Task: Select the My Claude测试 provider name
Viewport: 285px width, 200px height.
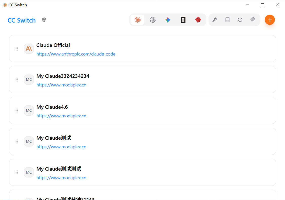Action: tap(54, 138)
